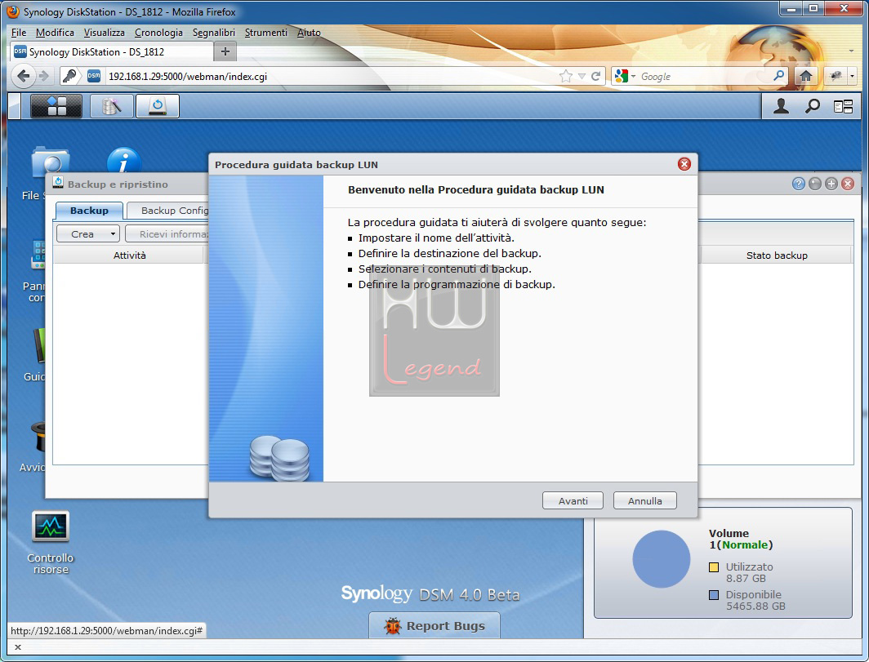Image resolution: width=869 pixels, height=662 pixels.
Task: Reload the page with refresh icon
Action: point(595,77)
